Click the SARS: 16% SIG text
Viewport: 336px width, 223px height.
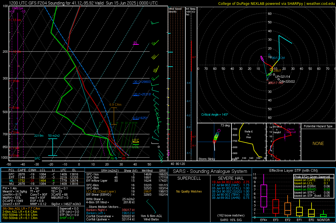[231, 220]
